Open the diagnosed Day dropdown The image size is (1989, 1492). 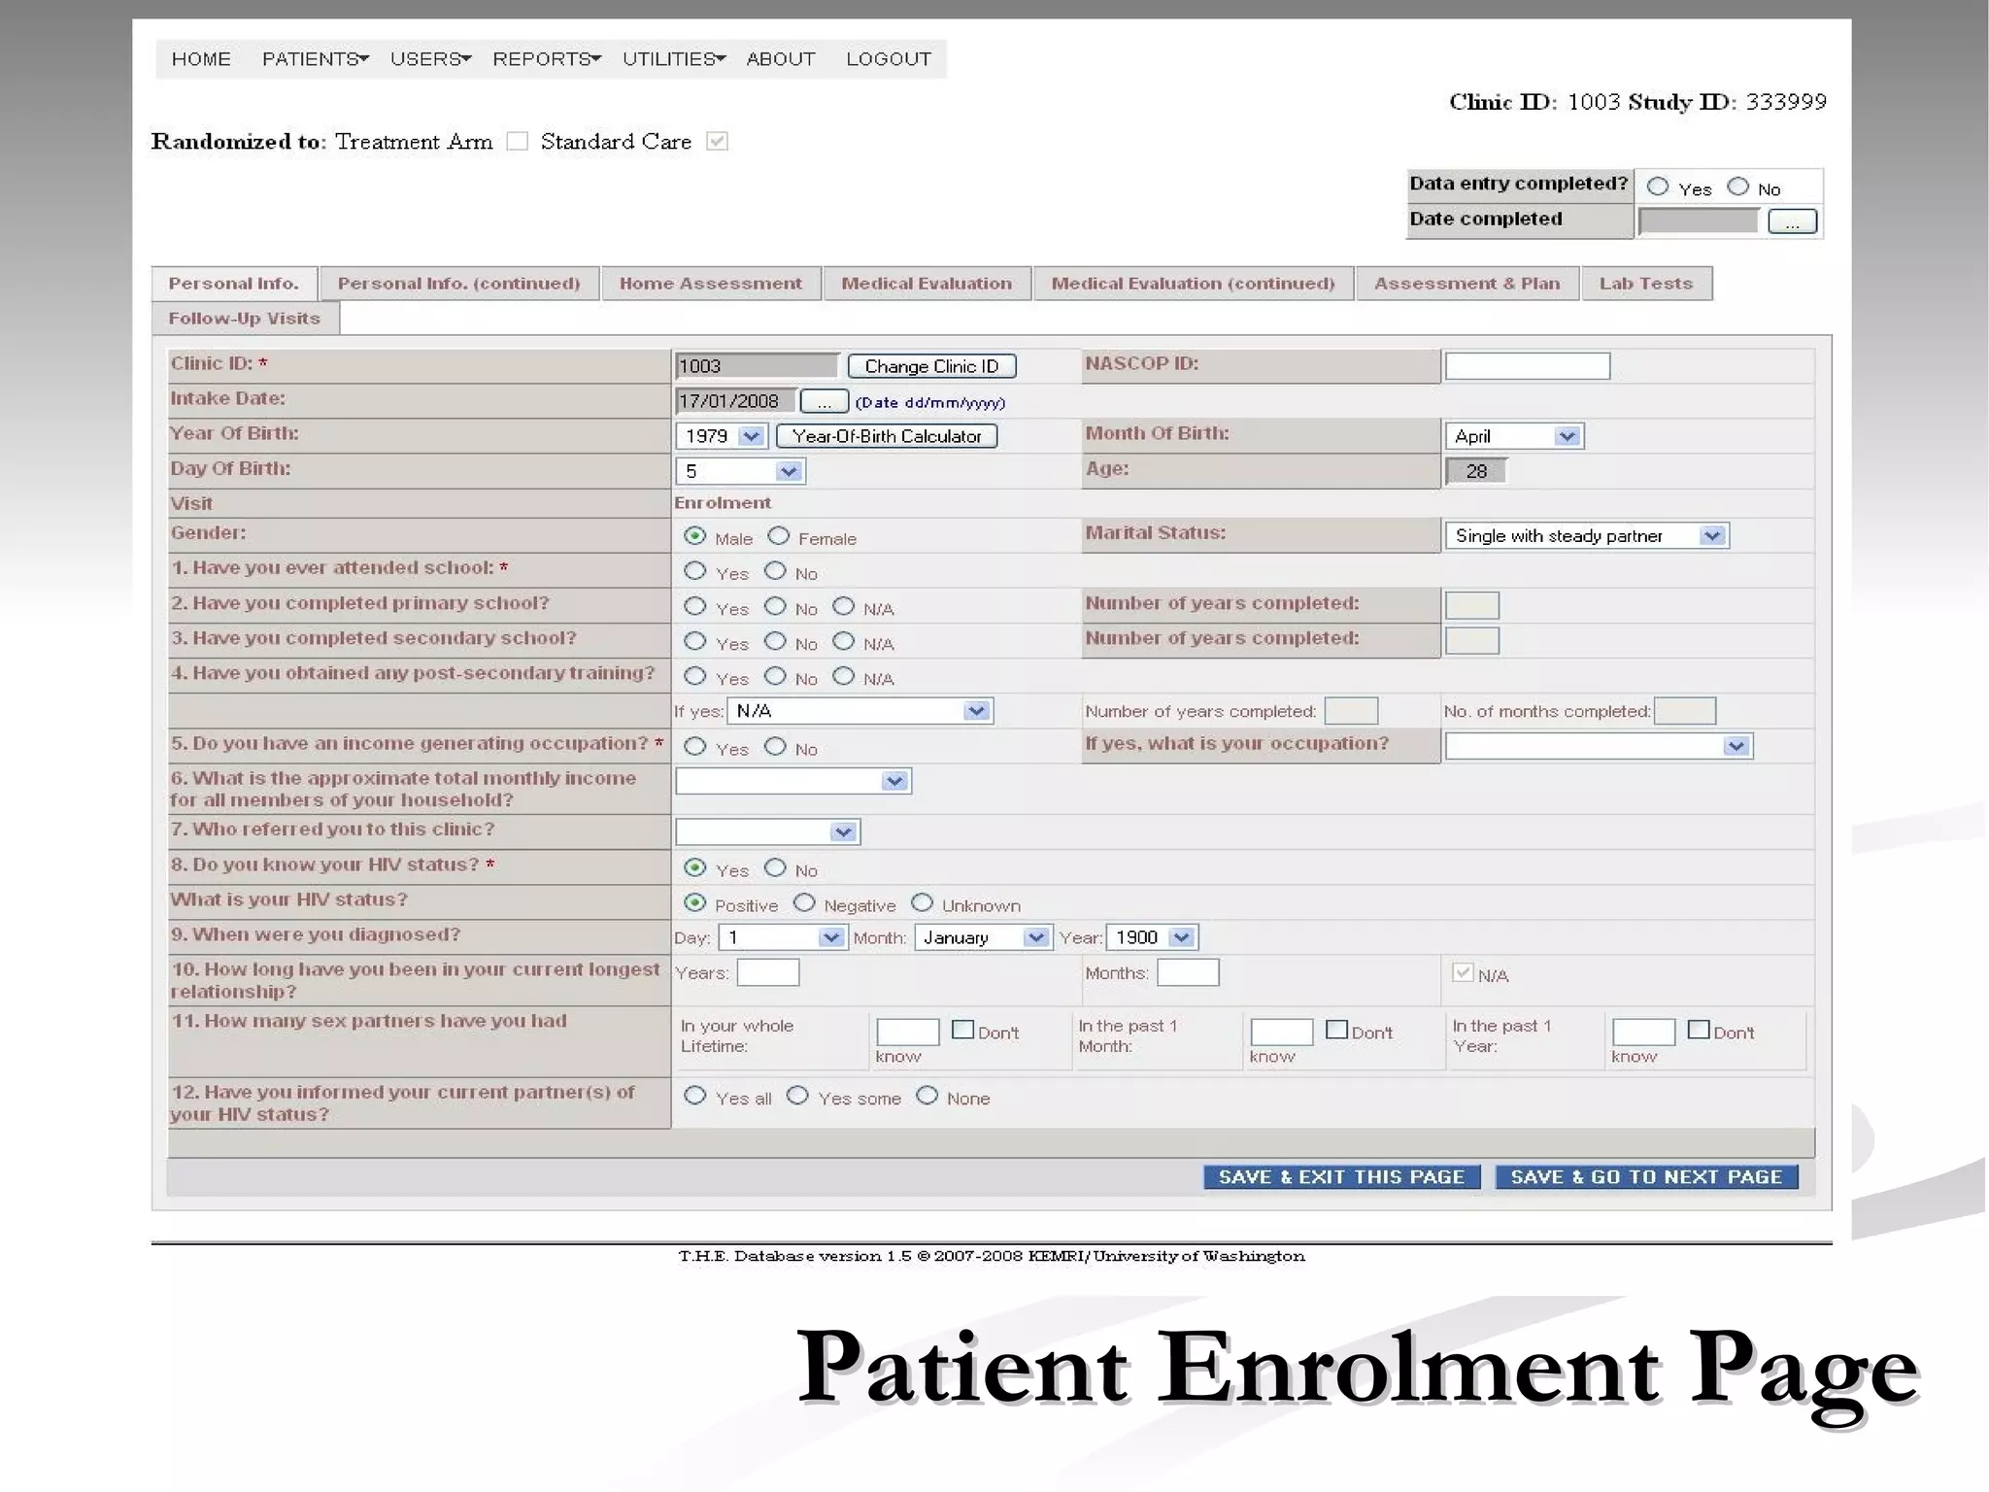click(782, 937)
